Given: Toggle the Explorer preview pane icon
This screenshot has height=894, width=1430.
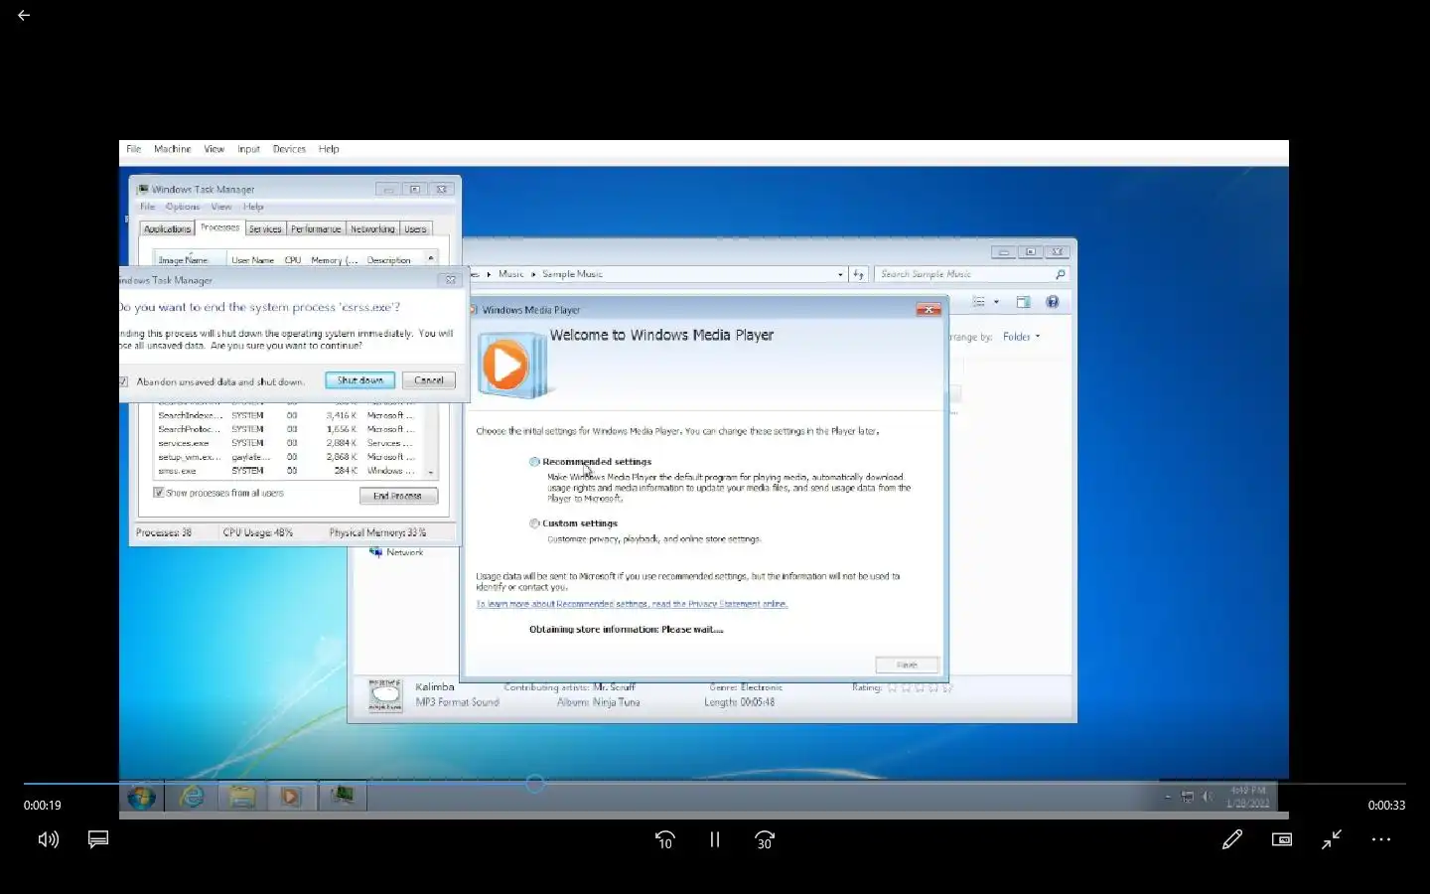Looking at the screenshot, I should (1023, 302).
